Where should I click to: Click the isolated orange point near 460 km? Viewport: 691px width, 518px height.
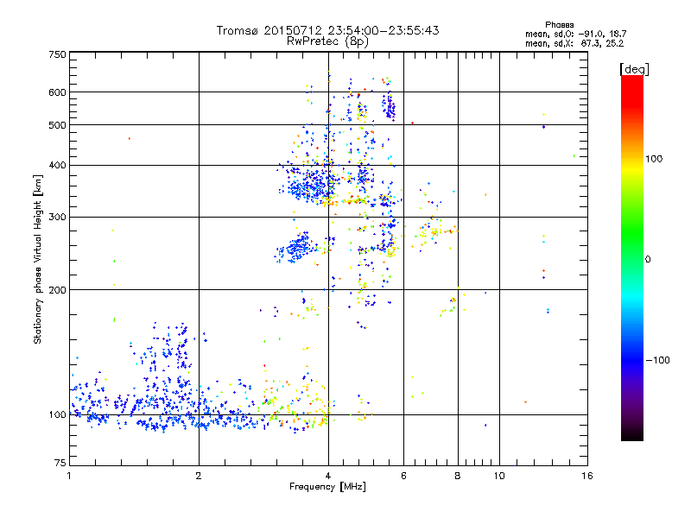click(129, 139)
